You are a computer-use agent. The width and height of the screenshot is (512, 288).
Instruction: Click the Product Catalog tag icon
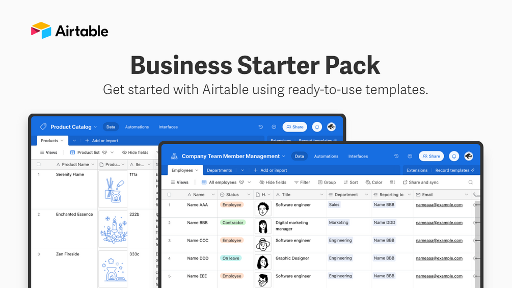(43, 127)
